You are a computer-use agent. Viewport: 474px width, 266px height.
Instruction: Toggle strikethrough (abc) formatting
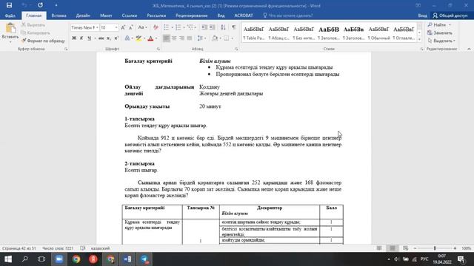click(x=101, y=38)
